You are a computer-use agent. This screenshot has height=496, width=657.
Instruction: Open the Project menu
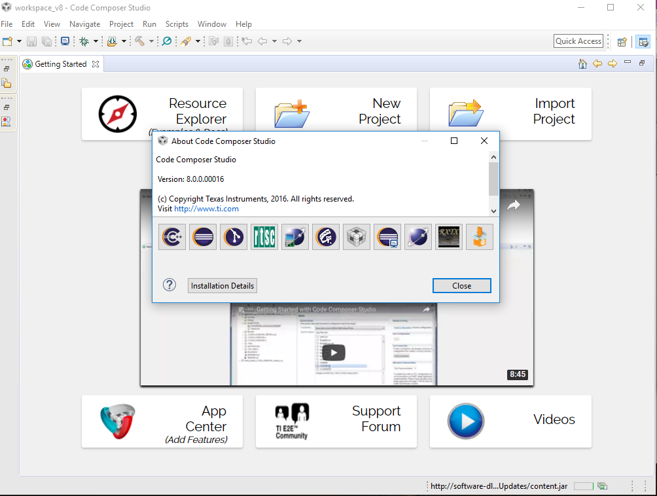(121, 24)
